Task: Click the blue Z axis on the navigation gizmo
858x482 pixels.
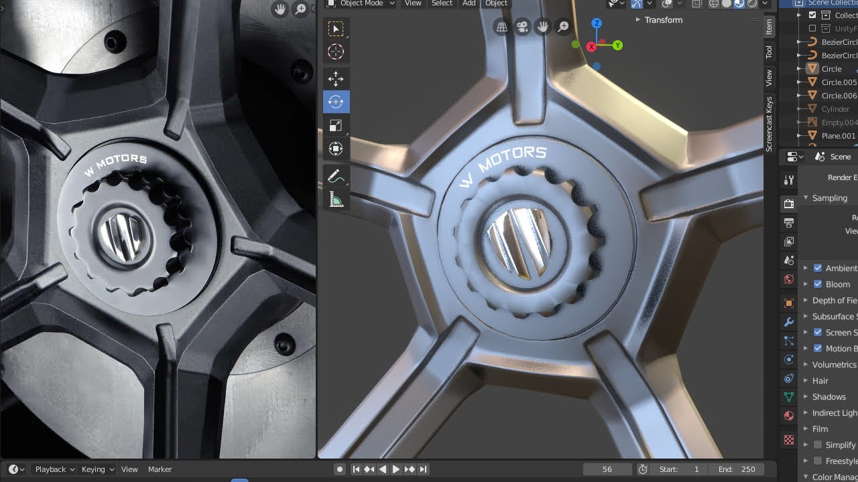Action: 597,23
